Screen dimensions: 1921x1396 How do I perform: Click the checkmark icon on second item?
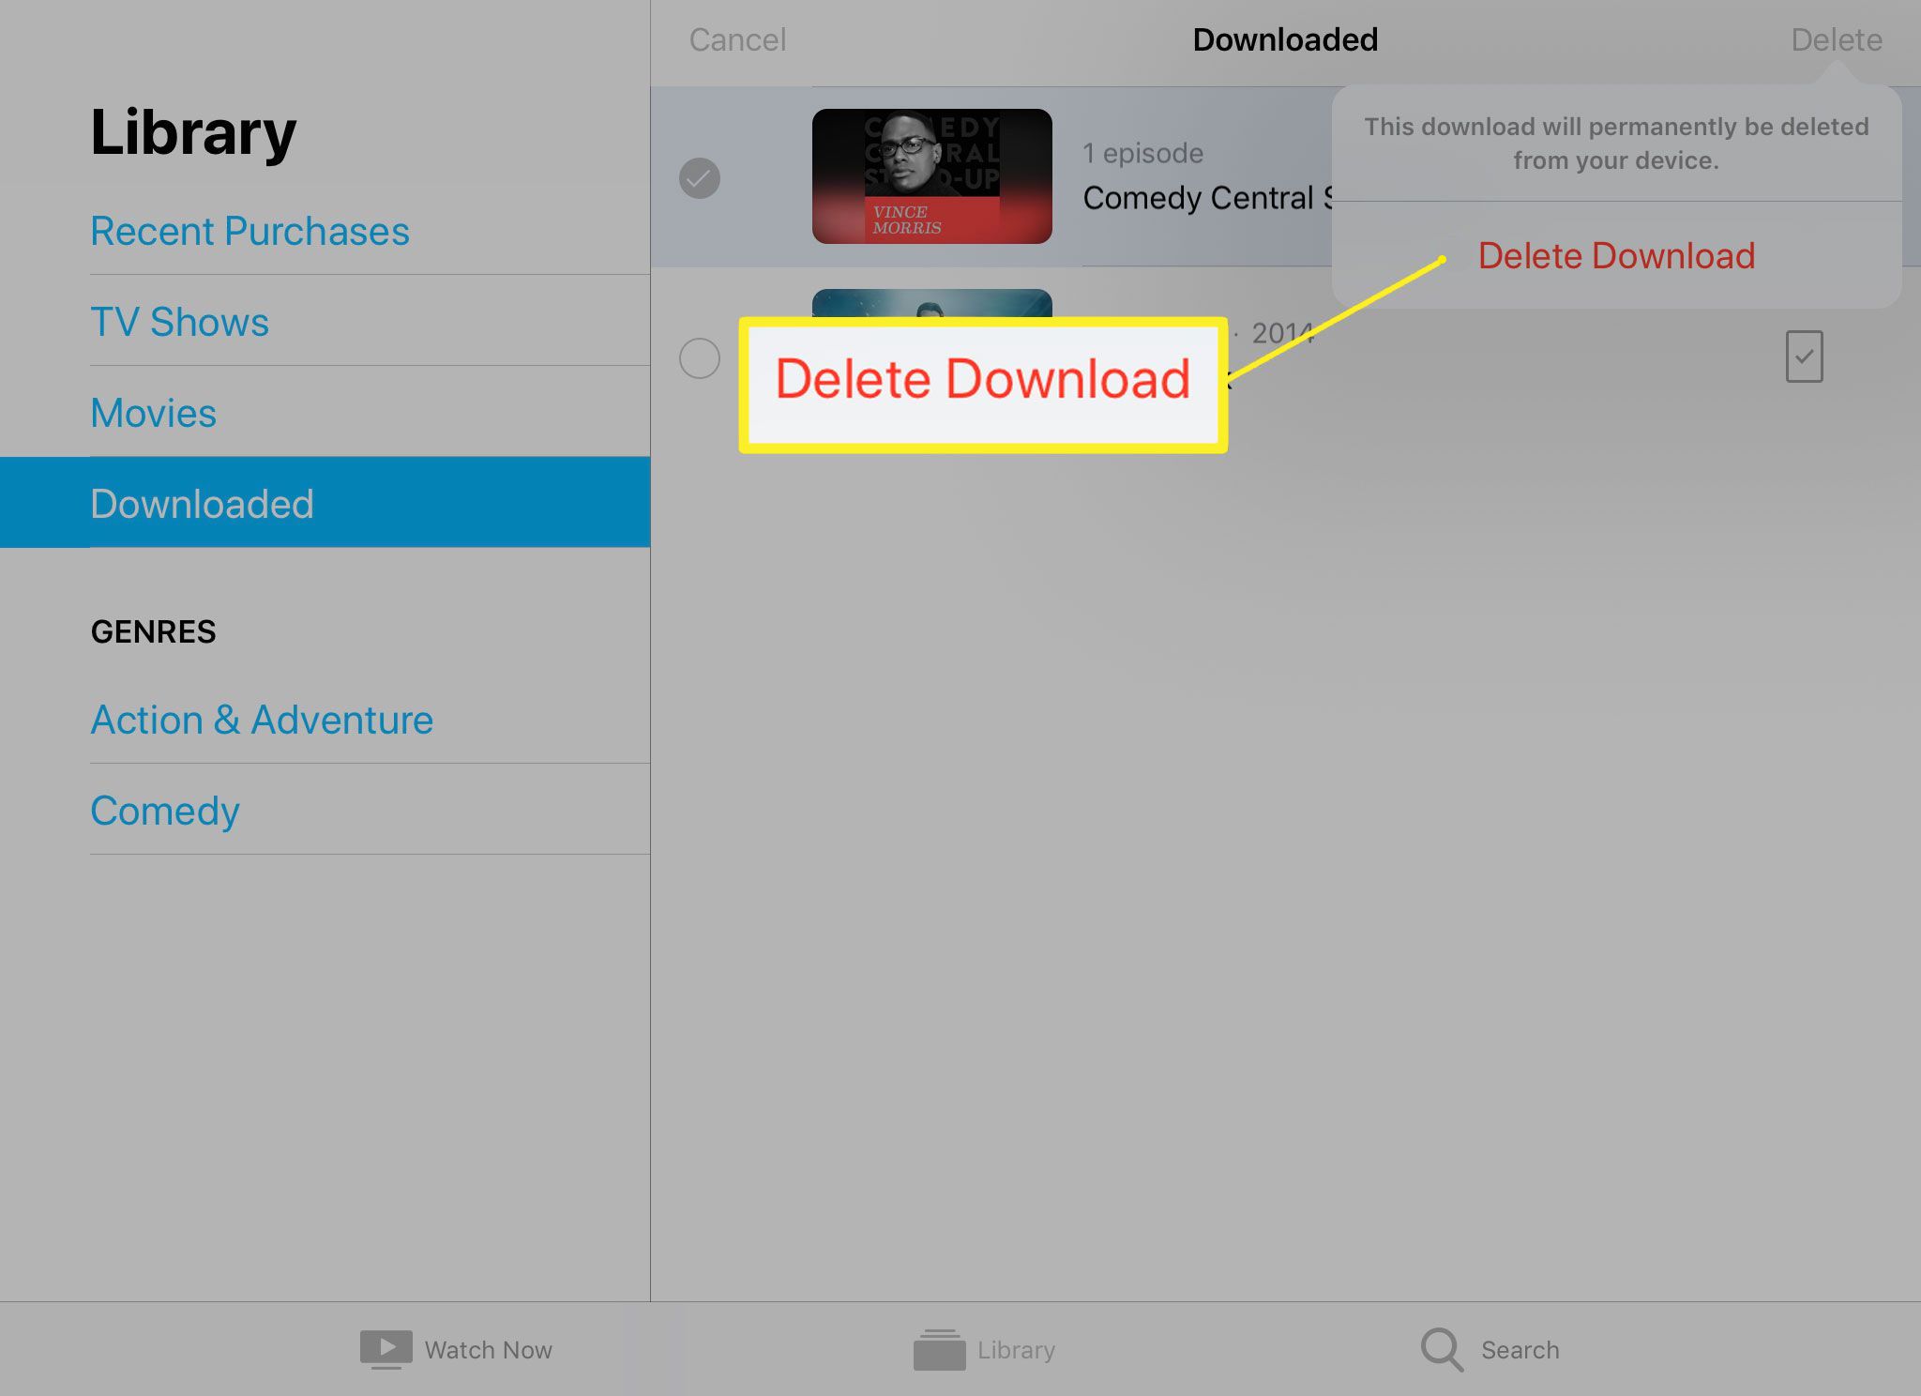coord(1805,357)
